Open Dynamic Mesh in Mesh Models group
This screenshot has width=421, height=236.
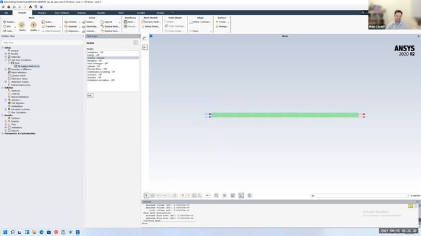[151, 22]
